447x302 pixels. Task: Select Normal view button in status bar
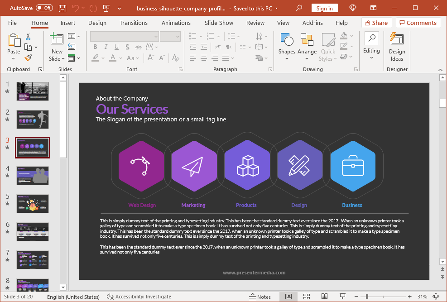(x=288, y=297)
